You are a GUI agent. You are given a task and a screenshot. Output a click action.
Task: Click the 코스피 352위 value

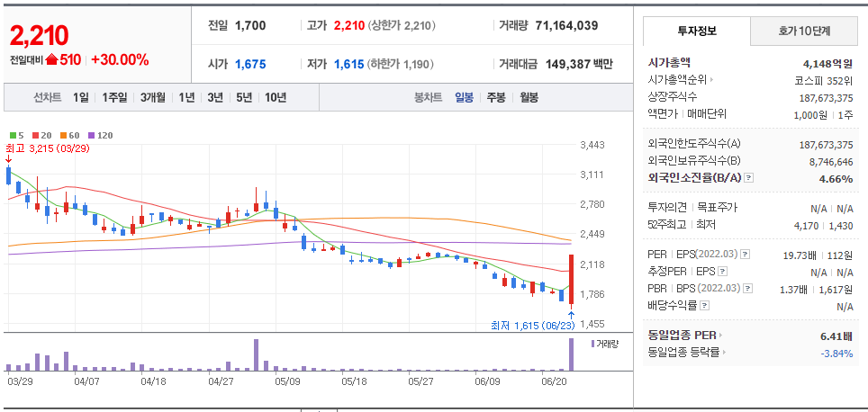pyautogui.click(x=823, y=80)
